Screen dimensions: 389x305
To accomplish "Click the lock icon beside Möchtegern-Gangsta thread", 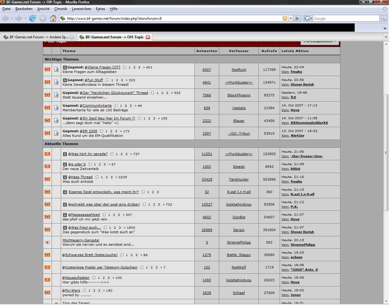I will [47, 242].
